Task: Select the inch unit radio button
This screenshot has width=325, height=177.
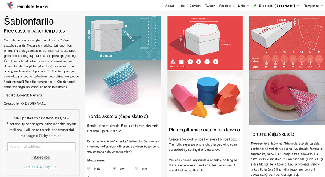Action: tap(88, 168)
